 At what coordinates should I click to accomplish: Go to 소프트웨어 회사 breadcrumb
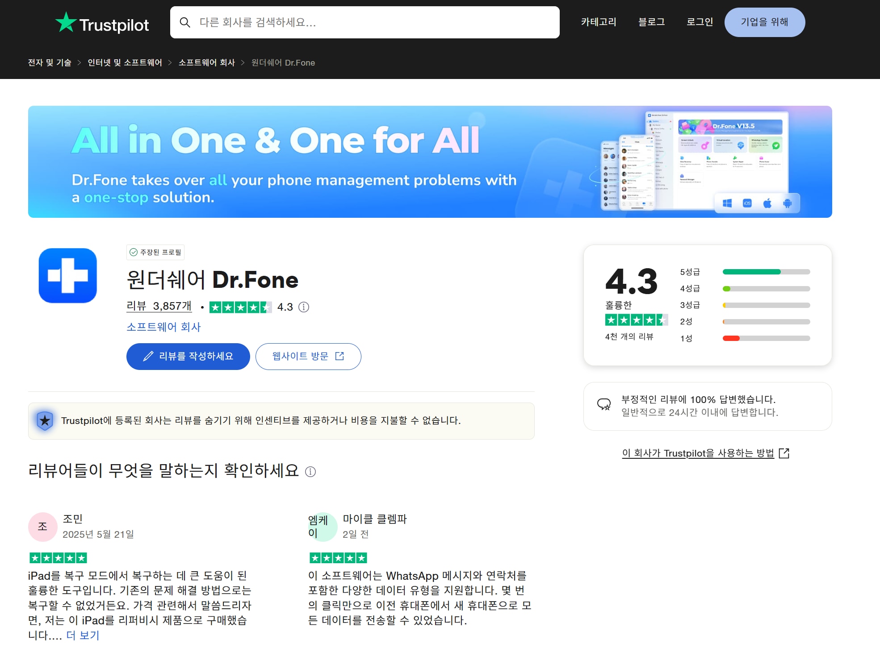[207, 62]
